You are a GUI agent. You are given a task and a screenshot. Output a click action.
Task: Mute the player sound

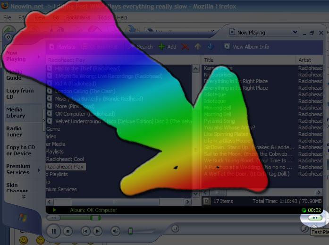(115, 231)
